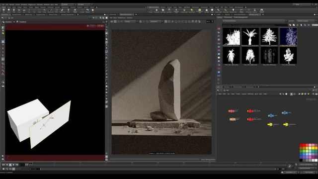This screenshot has height=179, width=318.
Task: Open the Layout menu in network editor
Action: (x=244, y=94)
